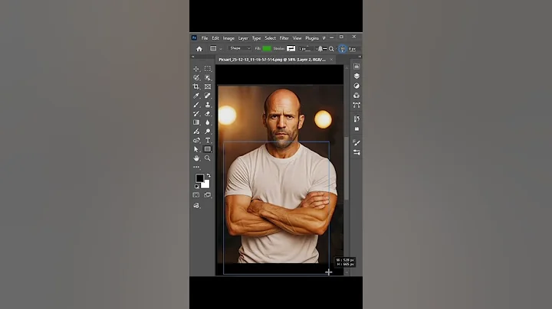Select the Gradient tool
Viewport: 552px width, 309px height.
pyautogui.click(x=196, y=122)
